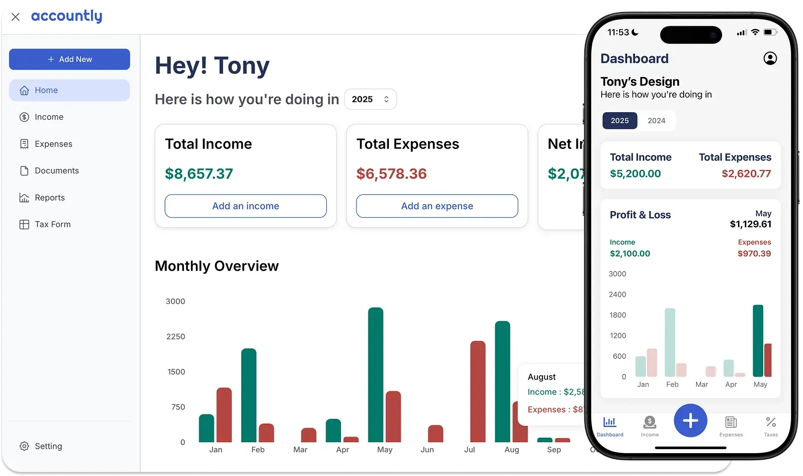
Task: Click the Expenses receipt icon in sidebar
Action: click(23, 144)
